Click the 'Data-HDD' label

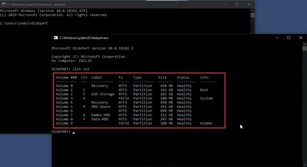pyautogui.click(x=100, y=119)
